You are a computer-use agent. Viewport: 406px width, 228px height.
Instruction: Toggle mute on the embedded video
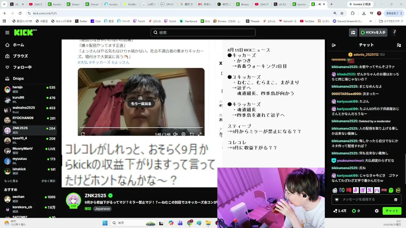click(175, 134)
